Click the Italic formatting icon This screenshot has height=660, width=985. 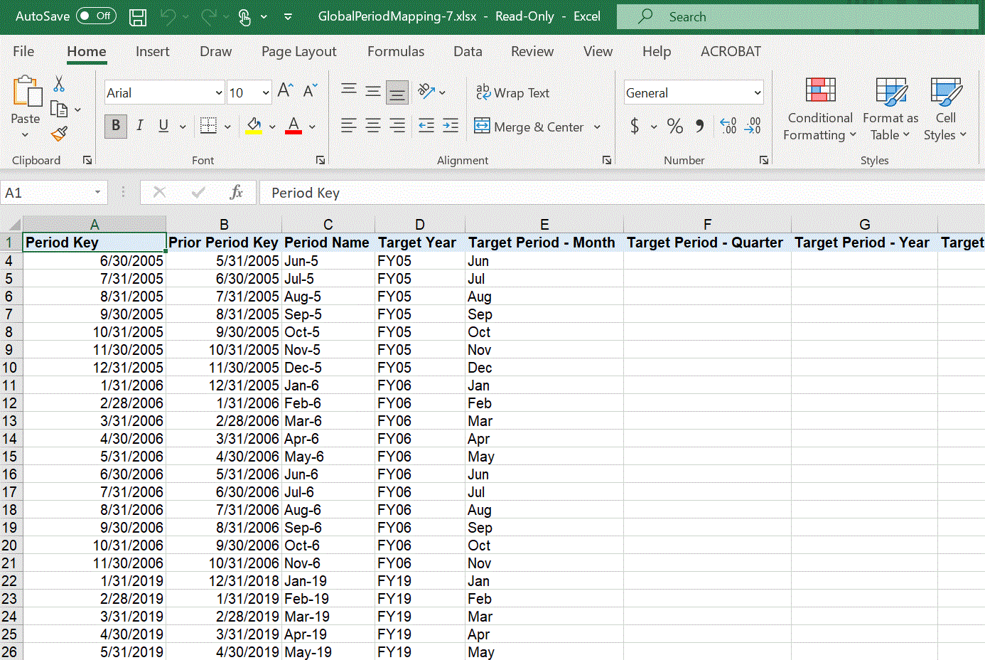click(139, 125)
